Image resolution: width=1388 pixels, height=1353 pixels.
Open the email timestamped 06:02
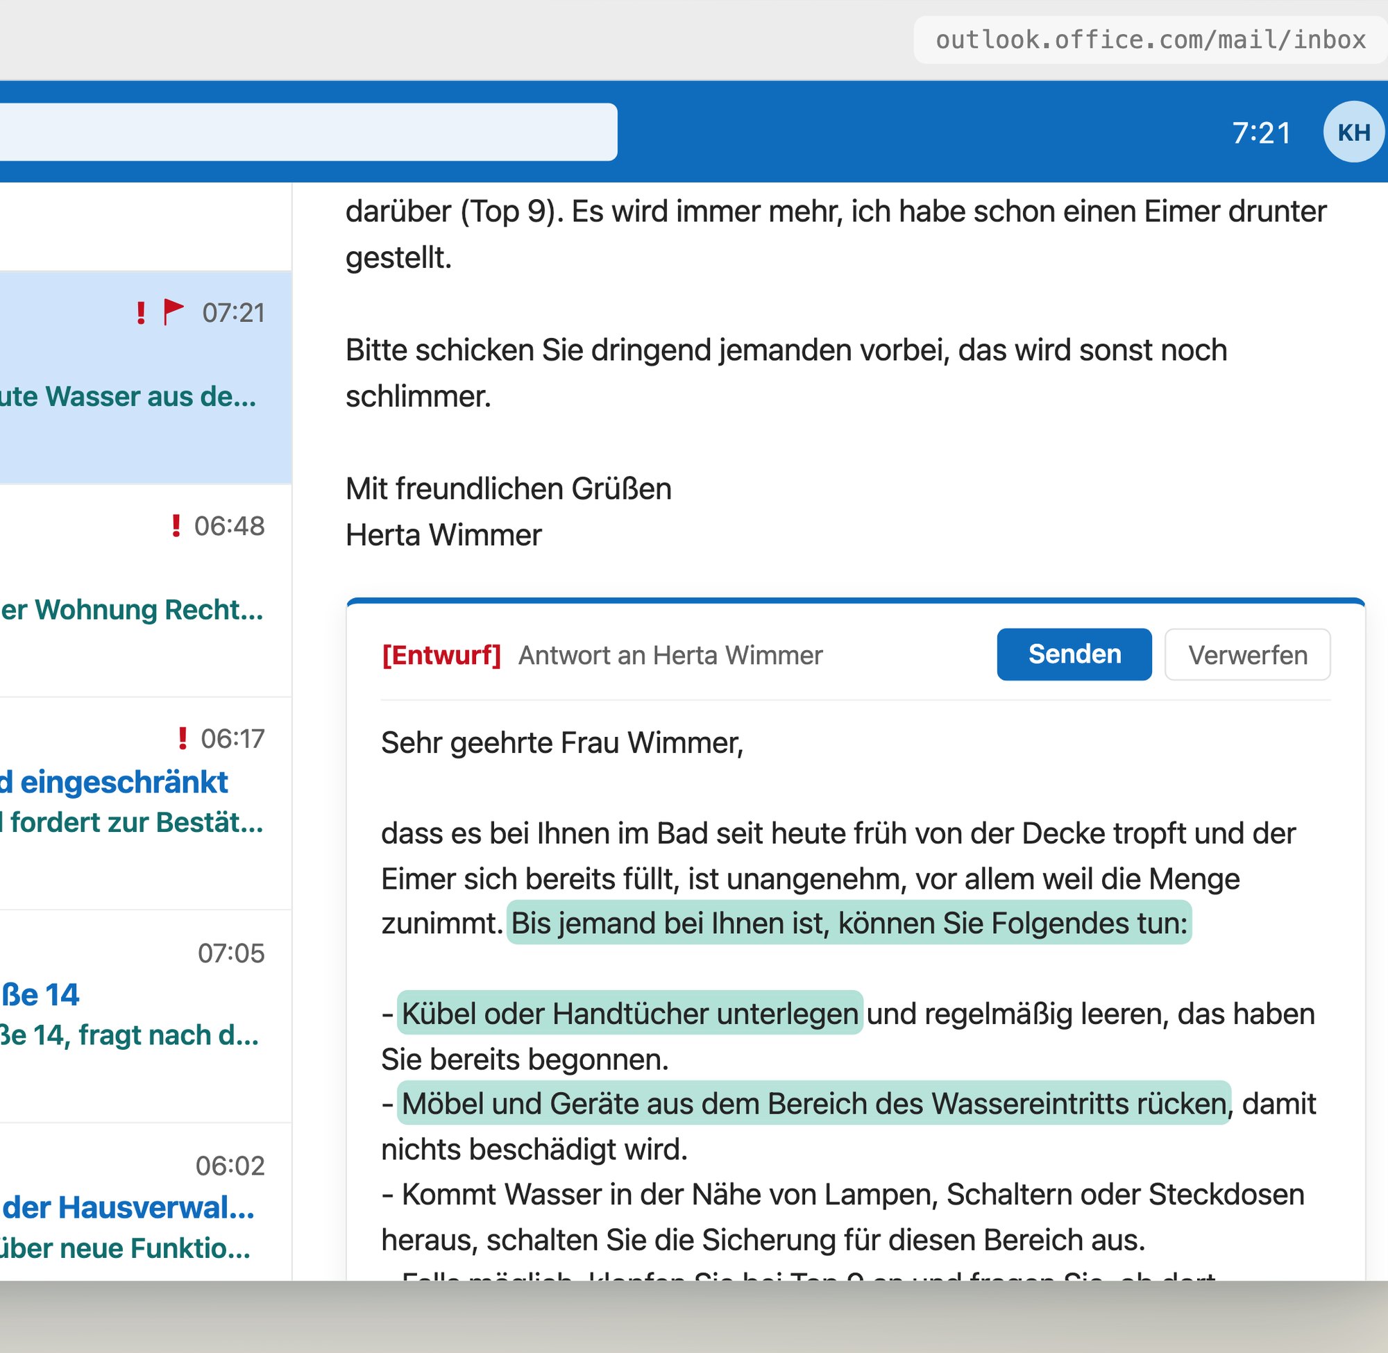pyautogui.click(x=146, y=1202)
